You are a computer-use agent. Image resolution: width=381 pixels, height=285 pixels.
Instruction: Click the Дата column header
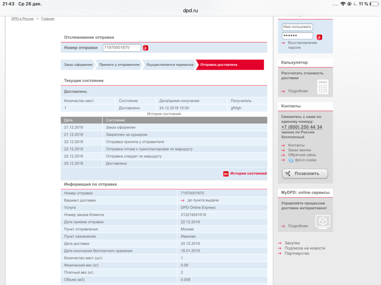coord(81,120)
